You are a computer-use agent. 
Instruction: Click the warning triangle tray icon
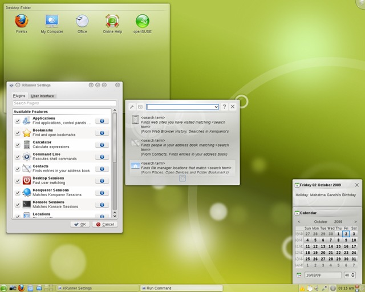[x=302, y=289]
